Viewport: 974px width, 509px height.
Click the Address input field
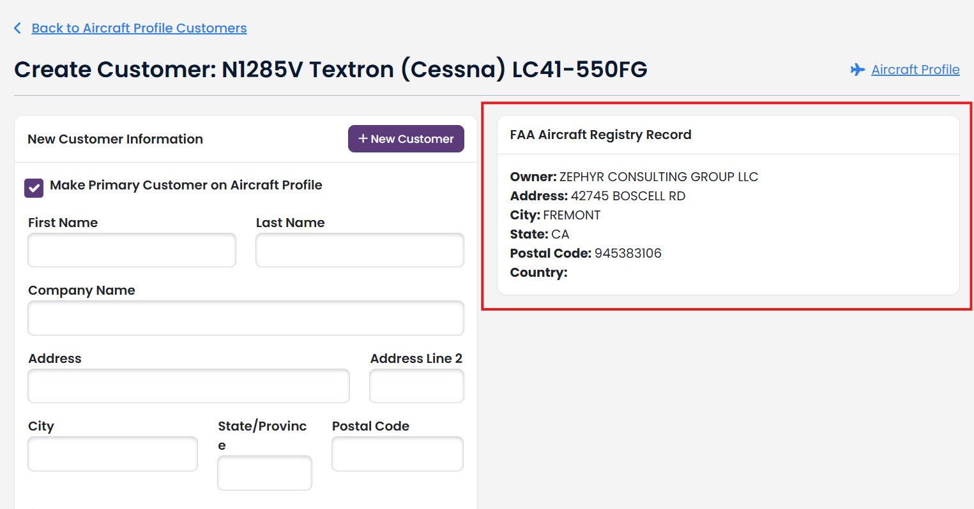tap(188, 386)
